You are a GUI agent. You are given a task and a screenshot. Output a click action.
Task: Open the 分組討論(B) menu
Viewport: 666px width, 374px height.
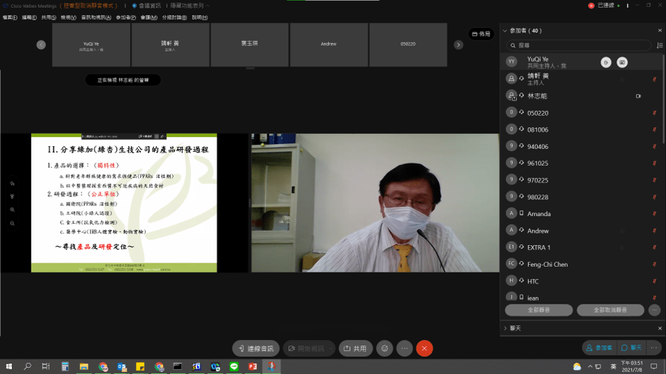[174, 17]
